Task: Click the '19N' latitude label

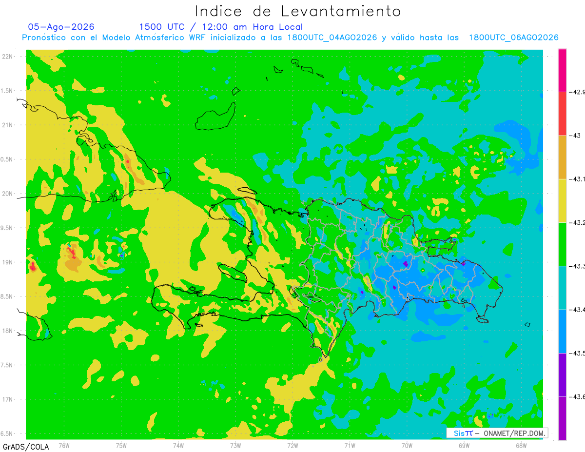Action: [7, 262]
